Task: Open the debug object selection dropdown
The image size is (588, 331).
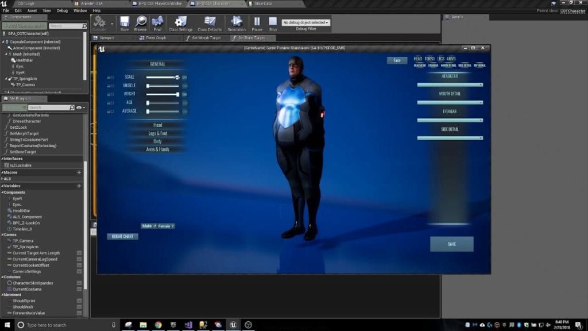Action: 305,22
